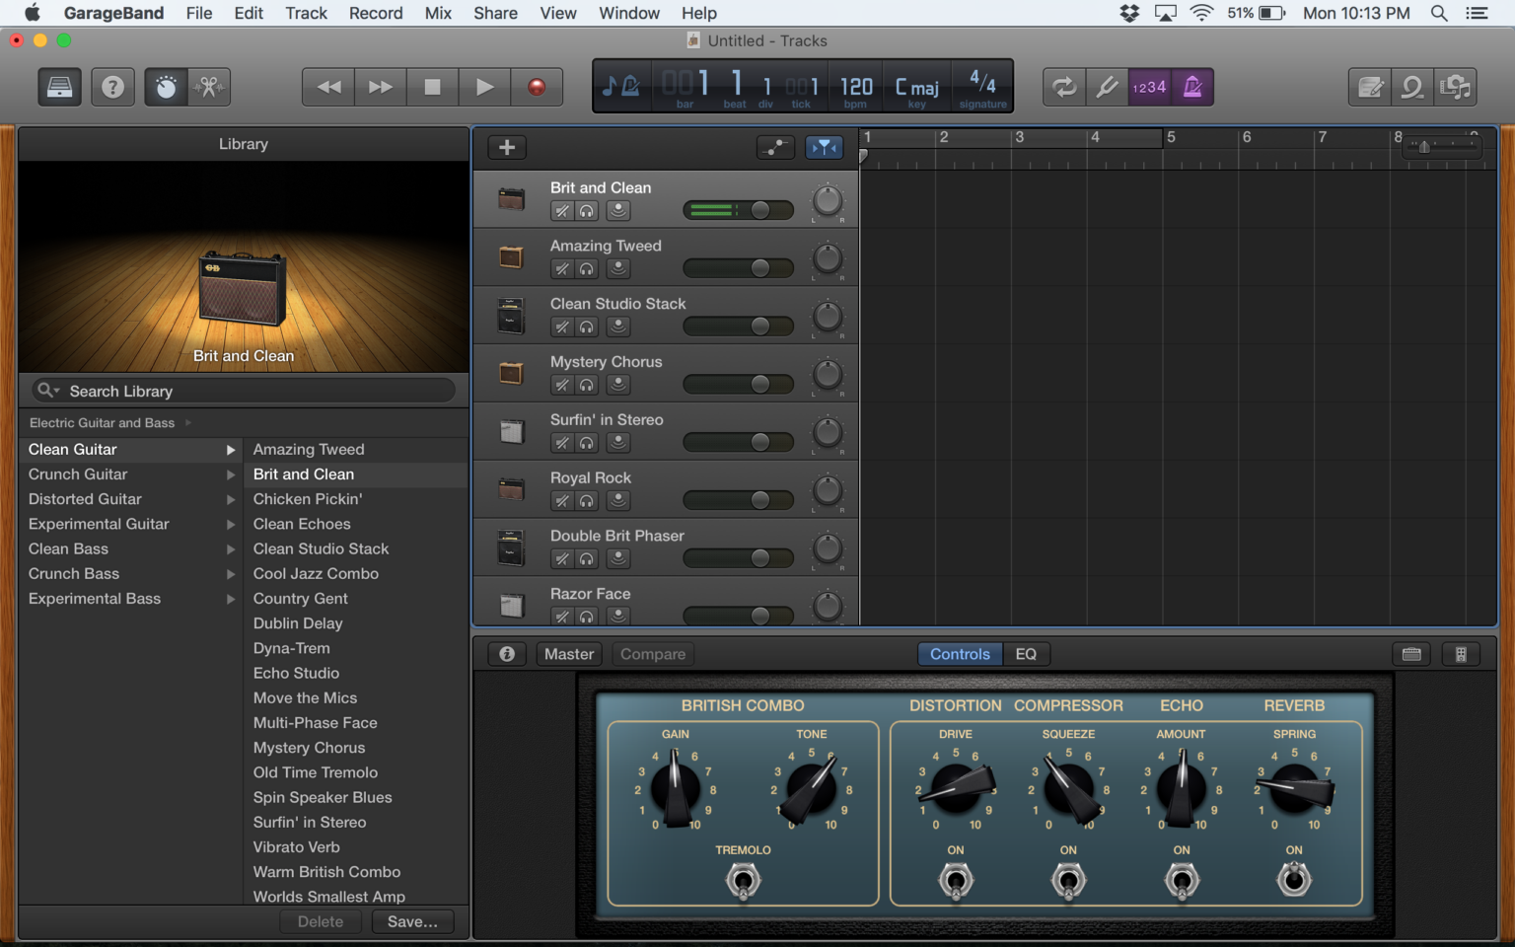
Task: Click the Save button below the Library
Action: [x=413, y=921]
